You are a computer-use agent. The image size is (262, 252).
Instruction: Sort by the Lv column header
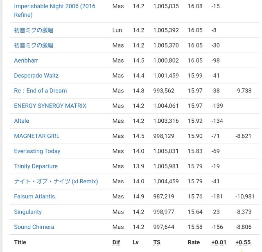[x=136, y=242]
